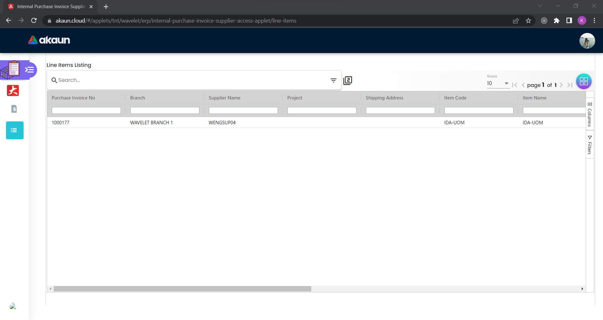Open Chrome profile K avatar
This screenshot has height=320, width=603.
pos(582,21)
